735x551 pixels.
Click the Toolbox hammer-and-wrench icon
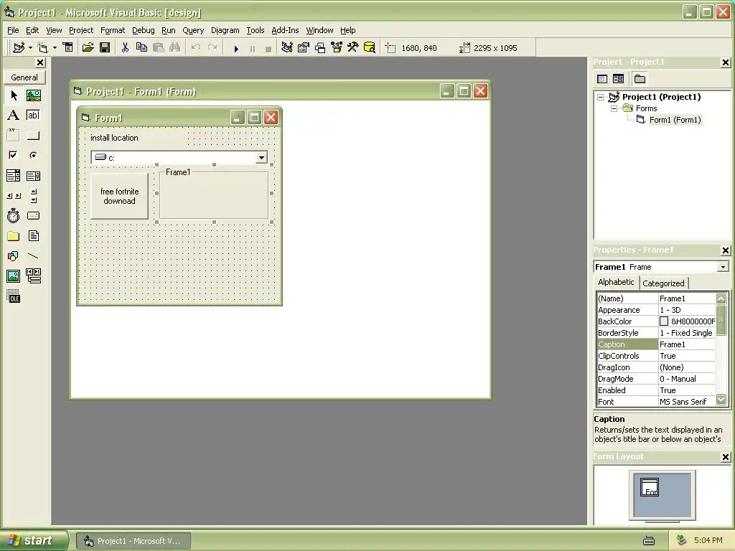click(353, 48)
